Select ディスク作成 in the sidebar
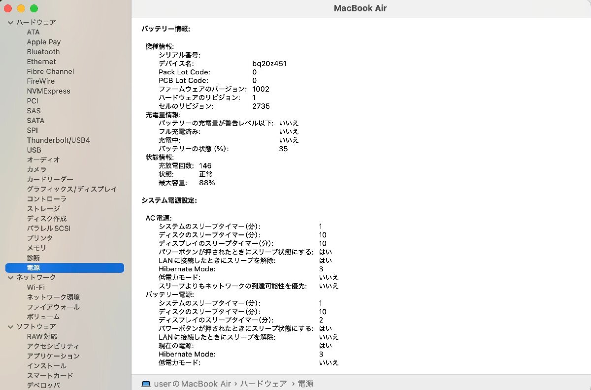 (47, 219)
